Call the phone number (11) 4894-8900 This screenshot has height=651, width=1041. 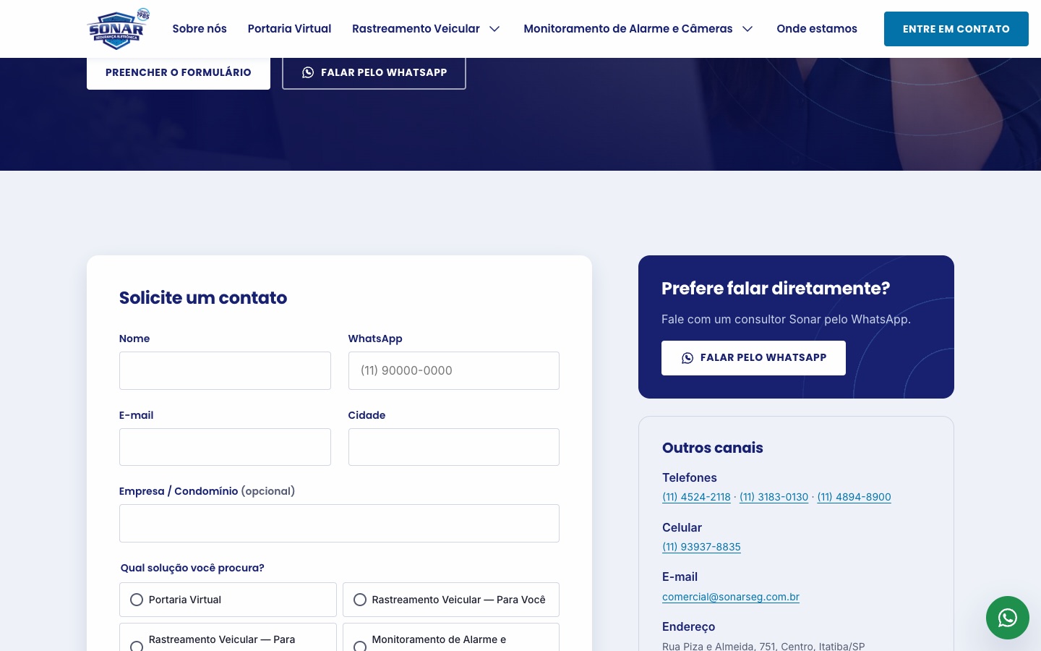point(854,497)
